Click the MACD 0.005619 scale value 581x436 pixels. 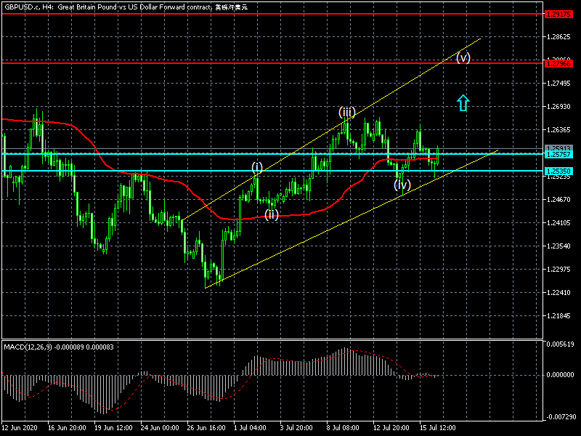(x=560, y=344)
